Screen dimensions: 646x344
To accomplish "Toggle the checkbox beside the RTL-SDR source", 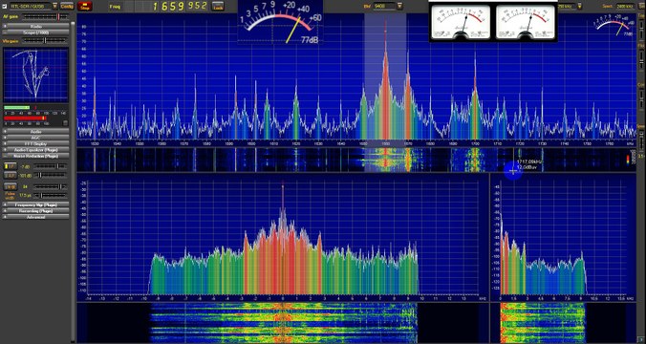I will [5, 6].
